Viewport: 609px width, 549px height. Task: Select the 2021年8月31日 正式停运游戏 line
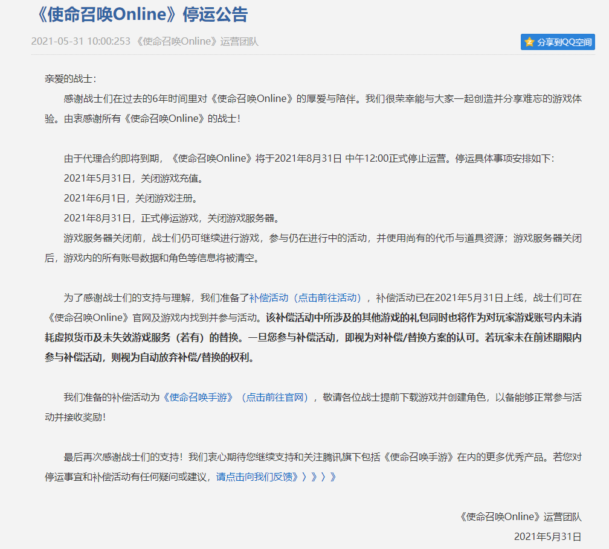tap(171, 218)
